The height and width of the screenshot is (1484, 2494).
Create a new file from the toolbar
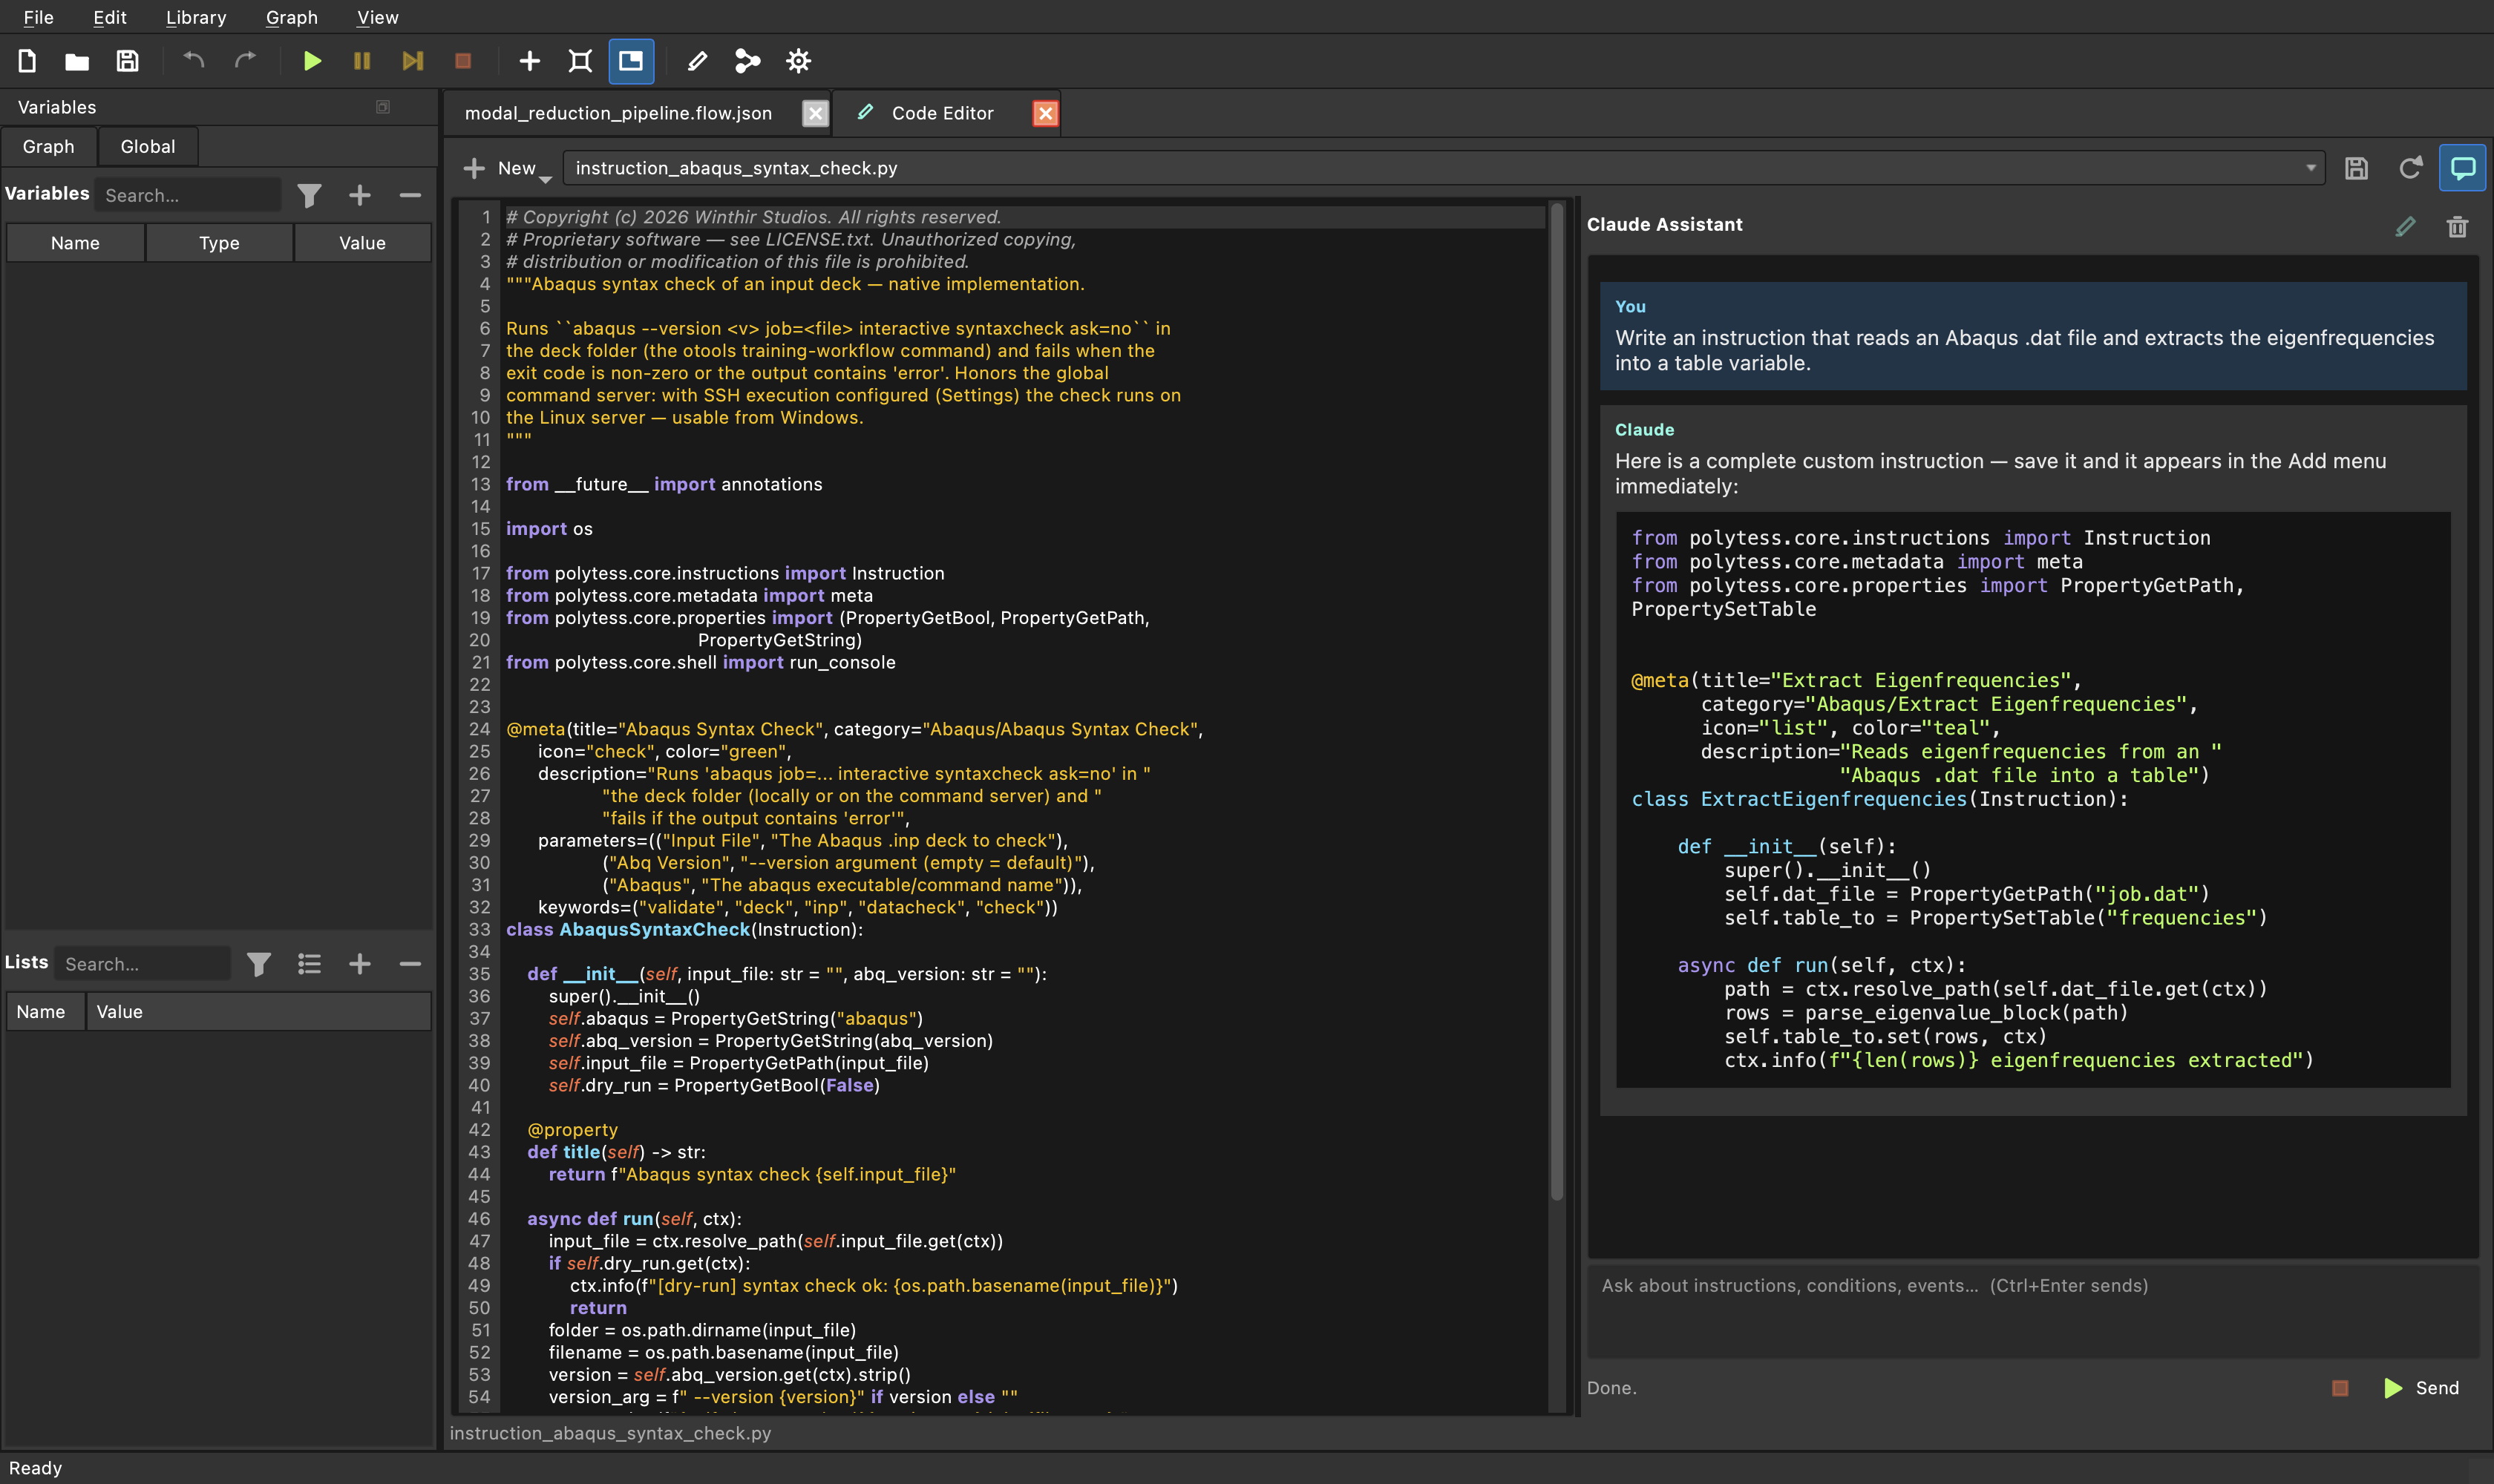(27, 61)
